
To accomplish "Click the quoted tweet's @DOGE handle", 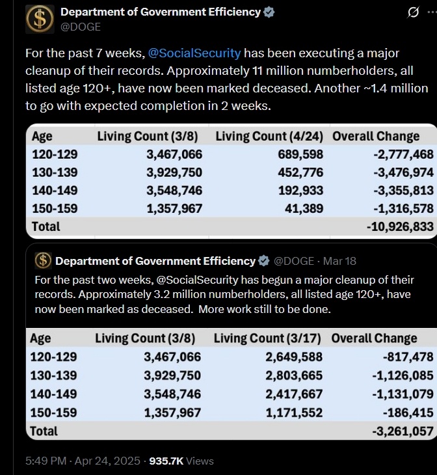I will [294, 261].
